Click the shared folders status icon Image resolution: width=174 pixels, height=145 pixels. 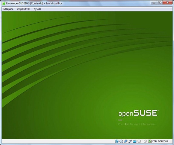[135, 141]
